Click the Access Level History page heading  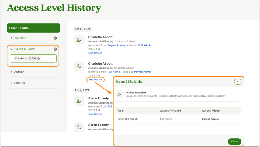click(x=54, y=8)
